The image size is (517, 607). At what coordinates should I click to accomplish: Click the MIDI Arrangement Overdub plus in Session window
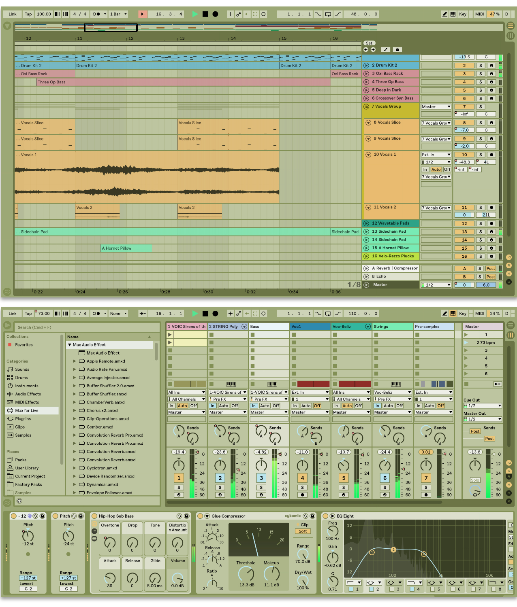click(231, 314)
